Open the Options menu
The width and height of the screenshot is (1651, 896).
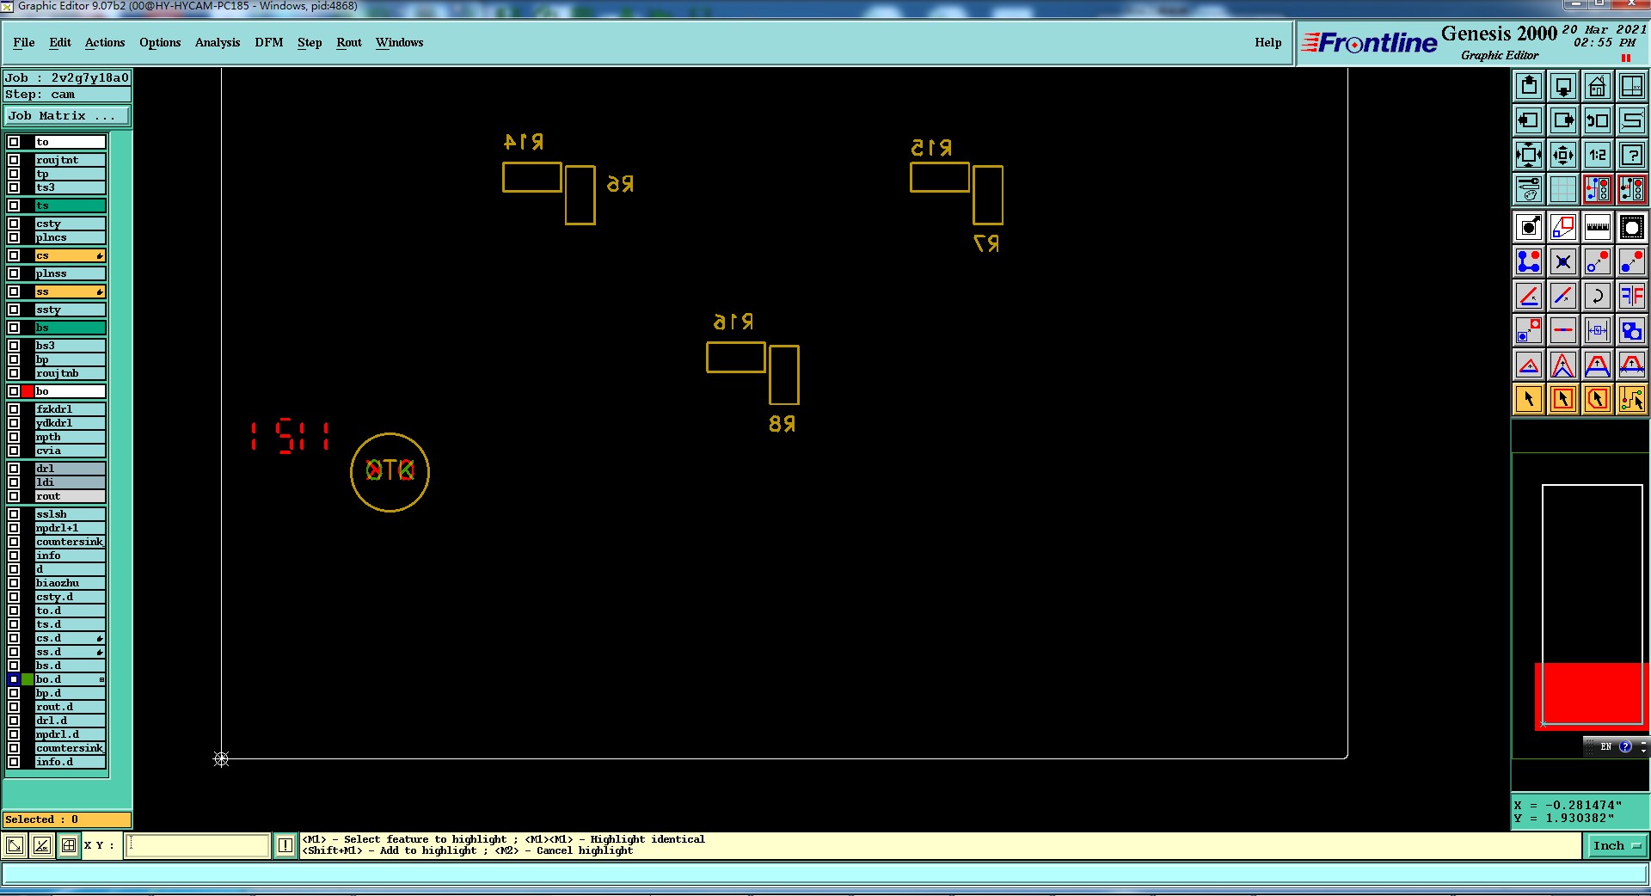point(160,42)
